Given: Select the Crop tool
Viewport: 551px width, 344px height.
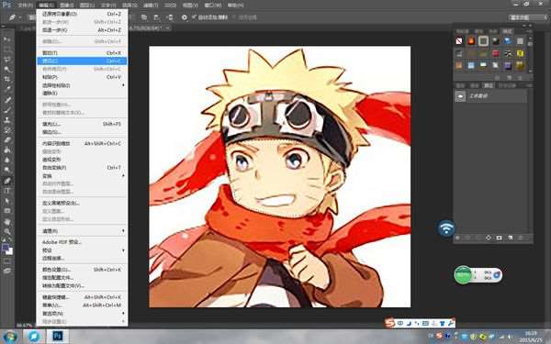Looking at the screenshot, I should (7, 79).
